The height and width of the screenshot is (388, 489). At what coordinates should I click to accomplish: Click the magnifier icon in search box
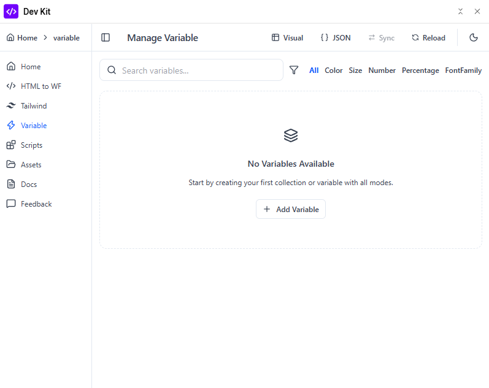[x=112, y=70]
